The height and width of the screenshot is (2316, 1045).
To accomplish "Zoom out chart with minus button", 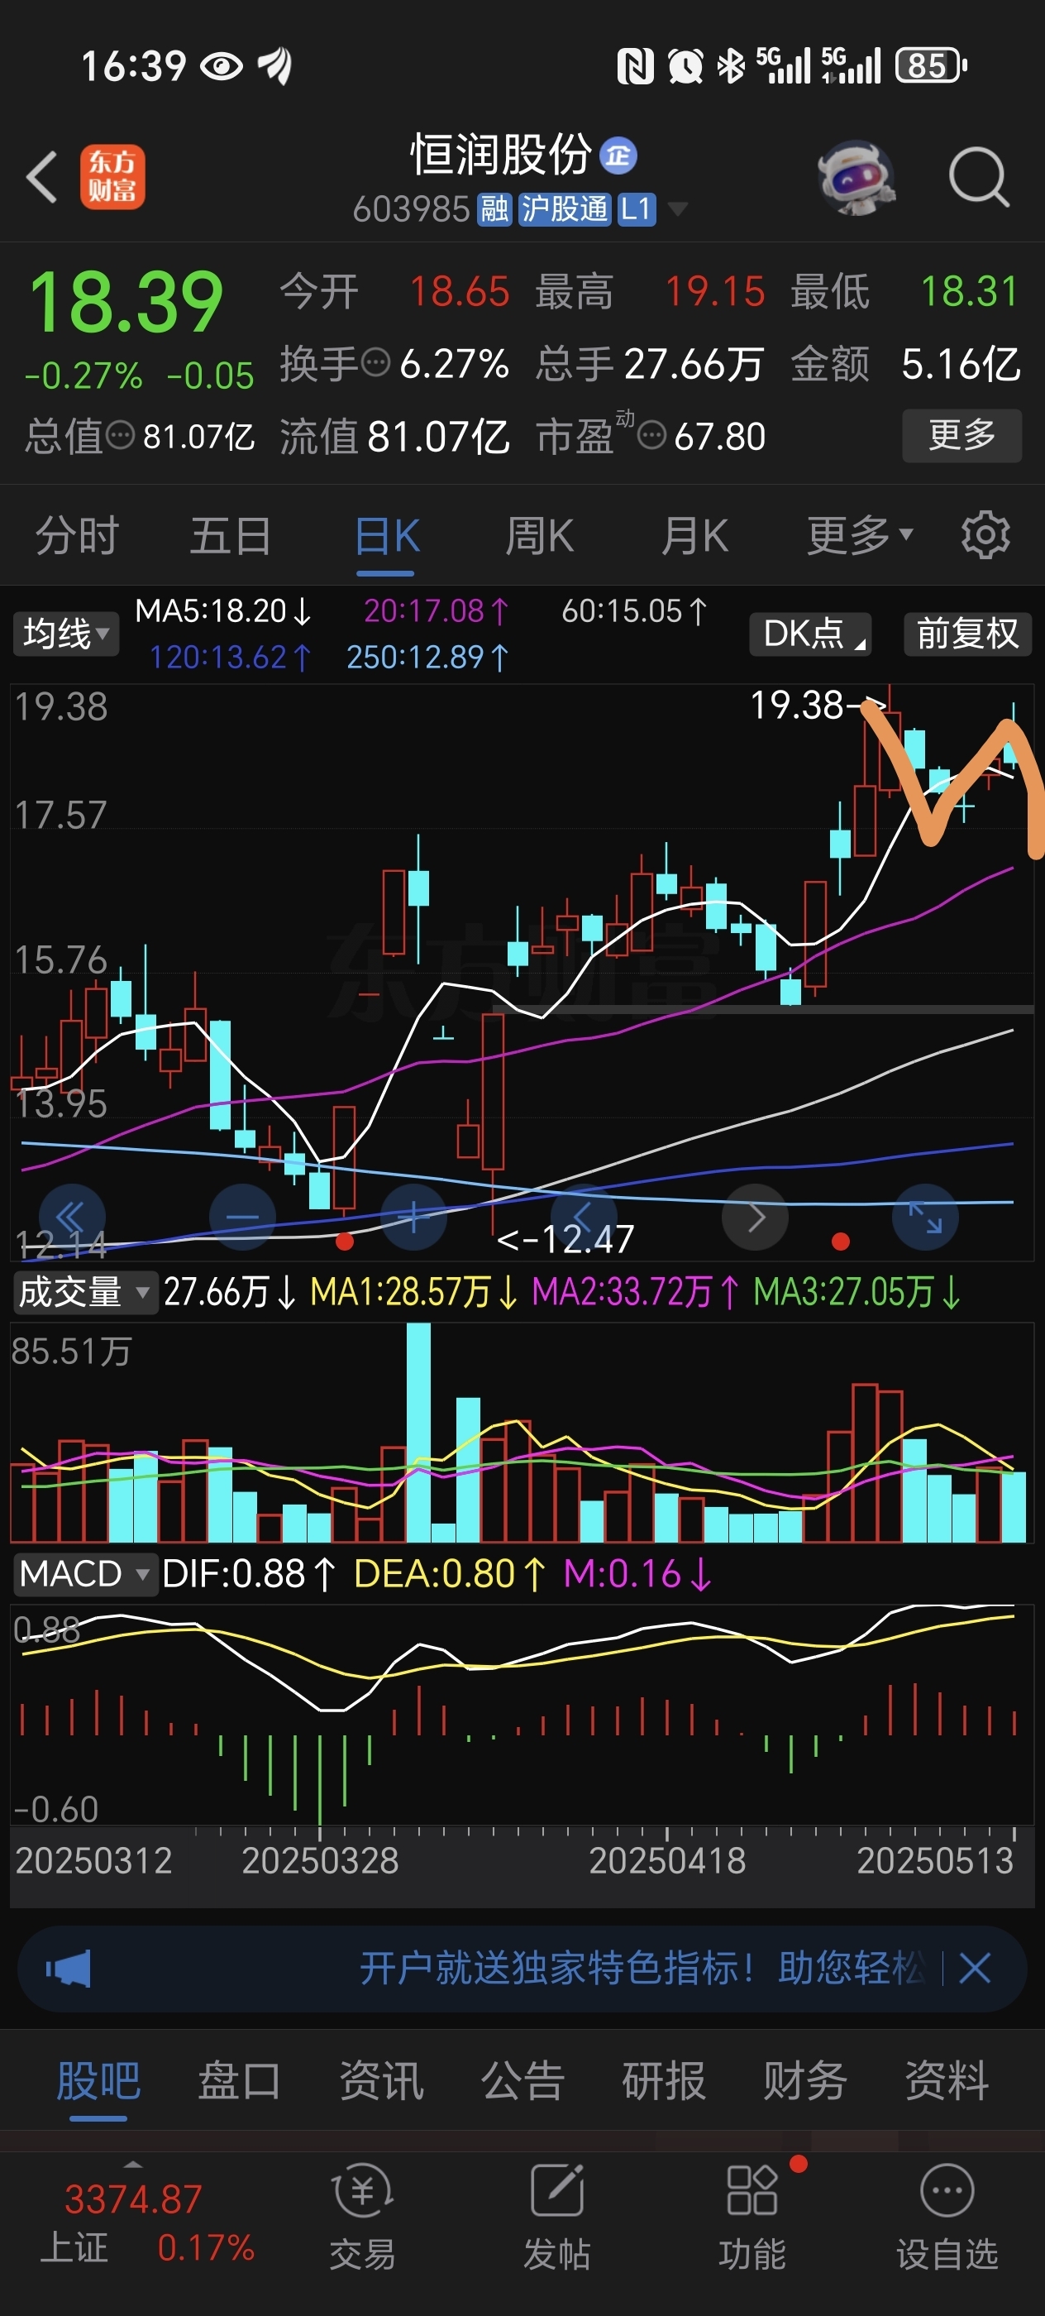I will point(242,1218).
